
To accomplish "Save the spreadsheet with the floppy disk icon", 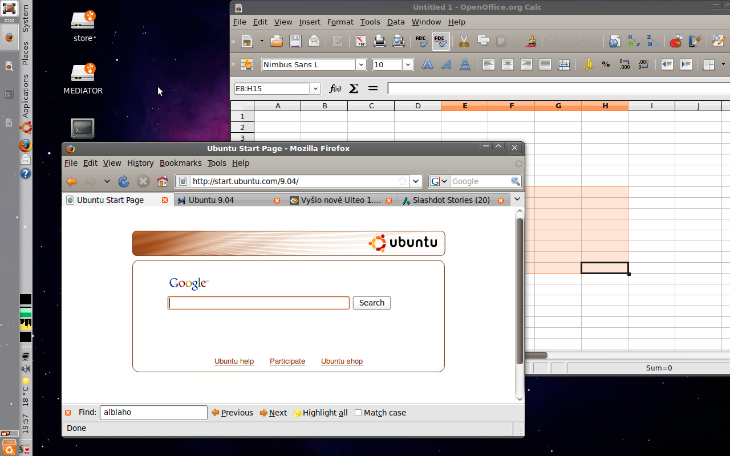I will 295,41.
